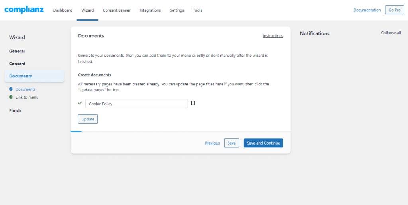
Task: Select the Tools tab
Action: pos(197,10)
